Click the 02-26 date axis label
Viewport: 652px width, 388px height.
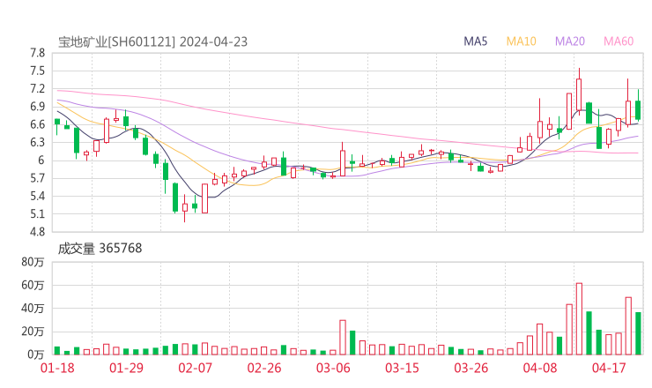point(264,368)
